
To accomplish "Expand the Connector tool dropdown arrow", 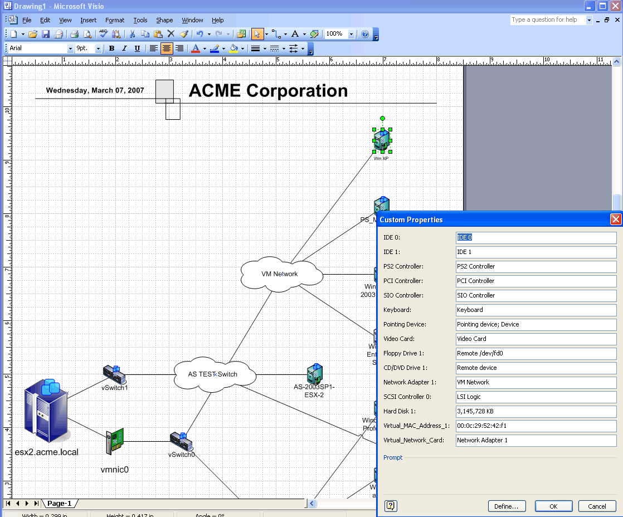I will pos(285,34).
